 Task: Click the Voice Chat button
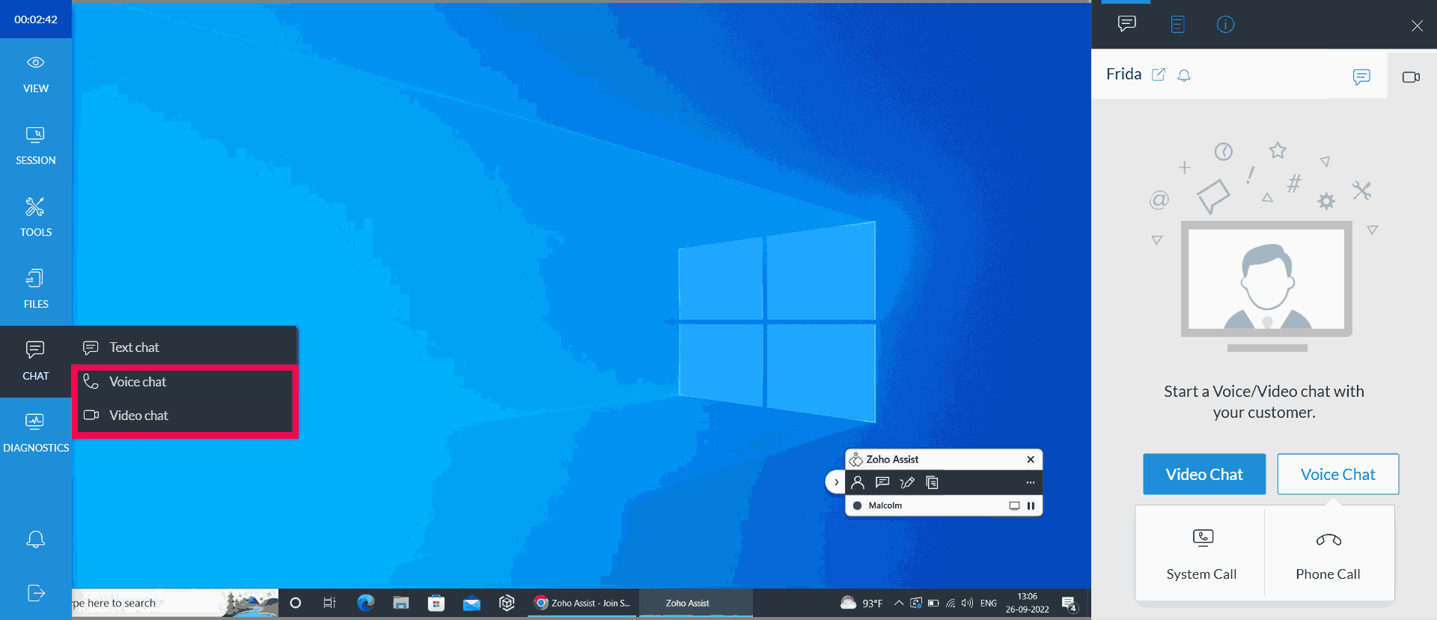[1337, 474]
